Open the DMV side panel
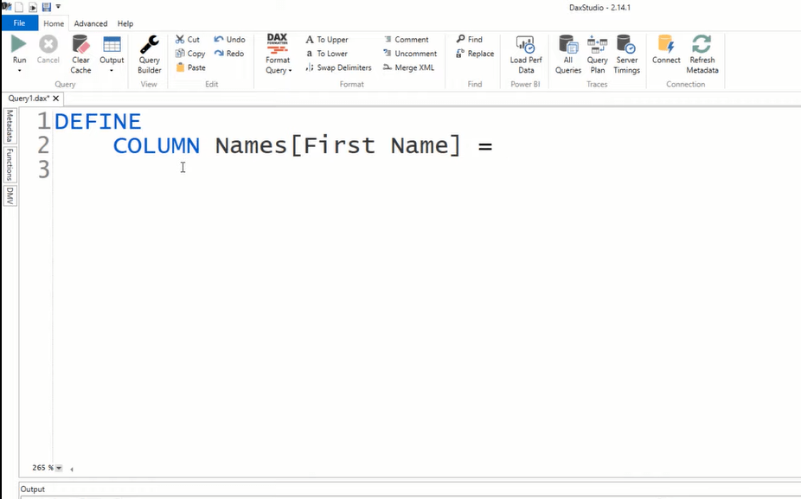Viewport: 801px width, 499px height. [10, 195]
